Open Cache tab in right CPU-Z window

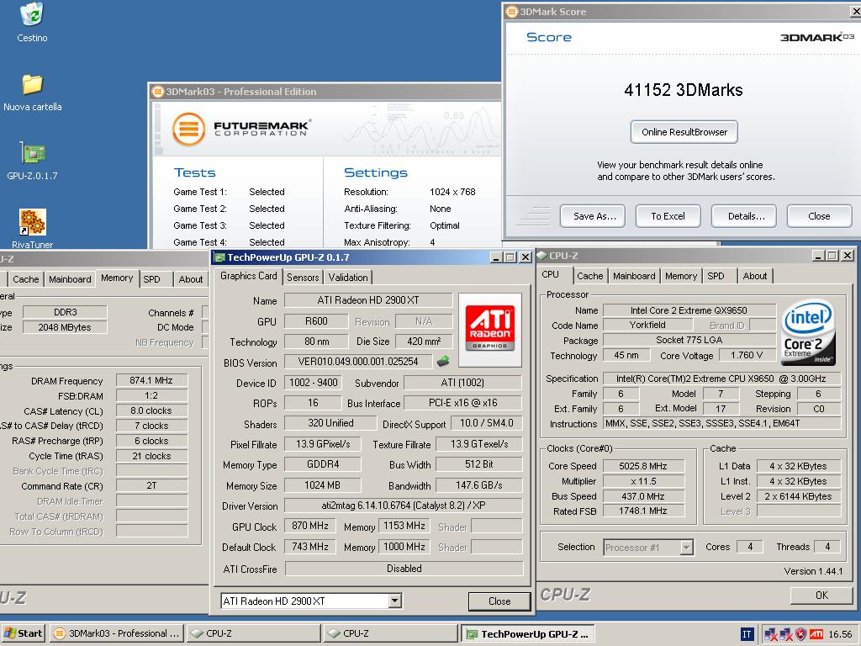589,276
